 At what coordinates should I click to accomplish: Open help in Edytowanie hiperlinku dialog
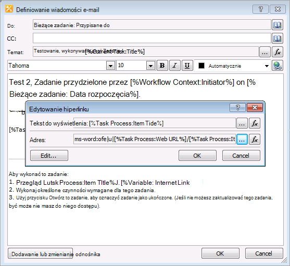click(237, 107)
